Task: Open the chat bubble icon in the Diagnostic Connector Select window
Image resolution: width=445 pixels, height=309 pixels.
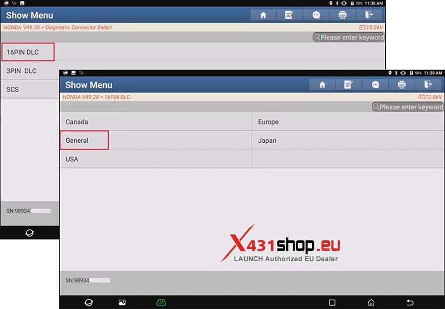Action: [316, 15]
